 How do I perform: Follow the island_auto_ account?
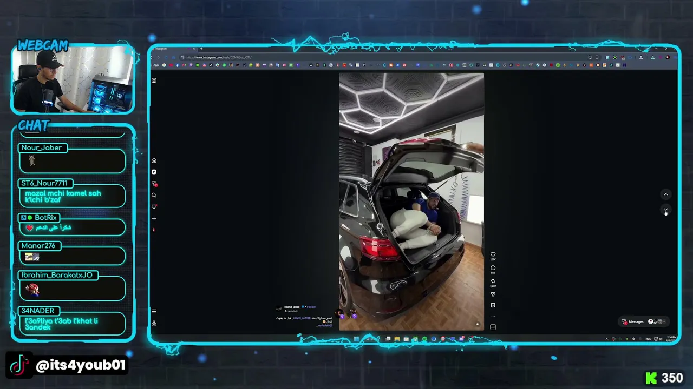[x=311, y=307]
